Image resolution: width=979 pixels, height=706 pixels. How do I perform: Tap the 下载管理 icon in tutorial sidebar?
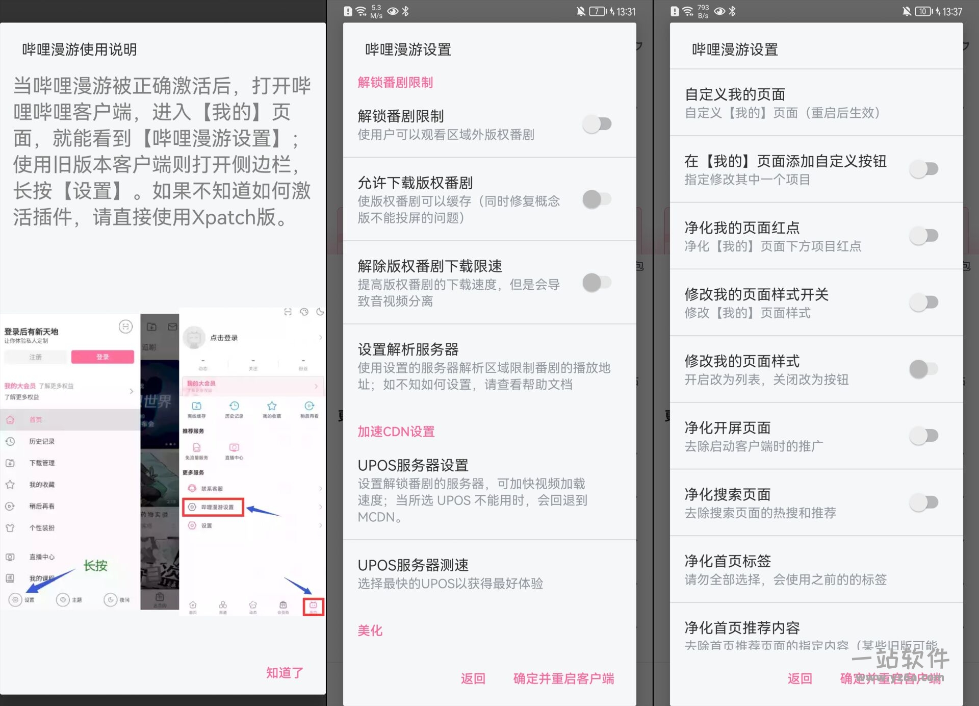click(x=10, y=463)
